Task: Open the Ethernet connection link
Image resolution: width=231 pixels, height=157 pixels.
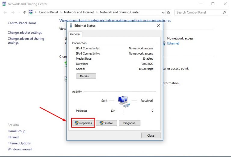Action: [x=173, y=43]
